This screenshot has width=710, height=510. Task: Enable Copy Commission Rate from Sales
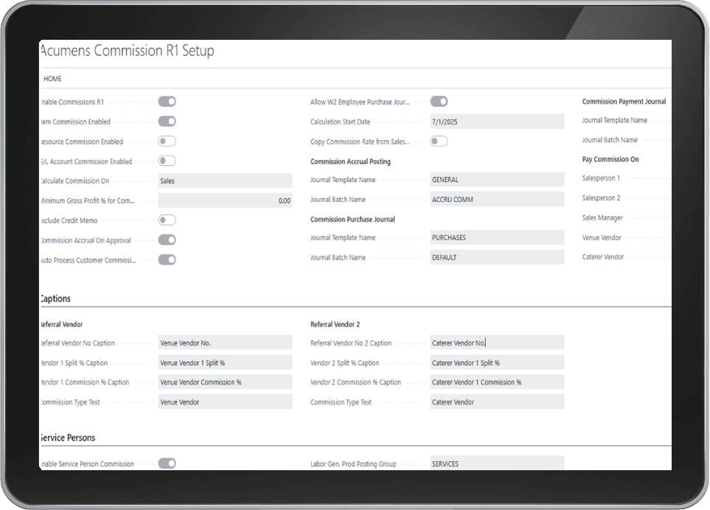tap(439, 142)
